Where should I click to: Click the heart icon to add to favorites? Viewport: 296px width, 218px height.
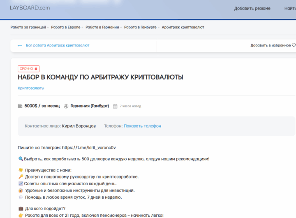[x=294, y=45]
